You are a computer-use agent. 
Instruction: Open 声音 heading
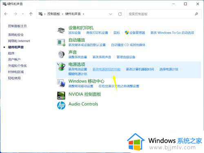(x=73, y=52)
